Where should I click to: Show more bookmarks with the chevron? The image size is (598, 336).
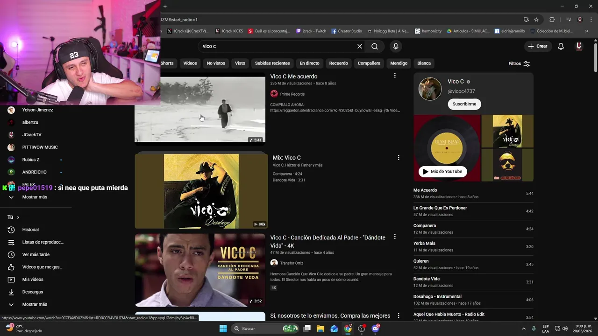click(x=587, y=31)
